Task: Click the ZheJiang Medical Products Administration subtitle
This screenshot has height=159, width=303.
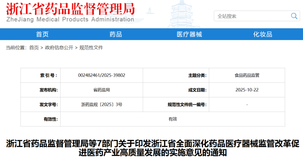Action: pyautogui.click(x=70, y=19)
